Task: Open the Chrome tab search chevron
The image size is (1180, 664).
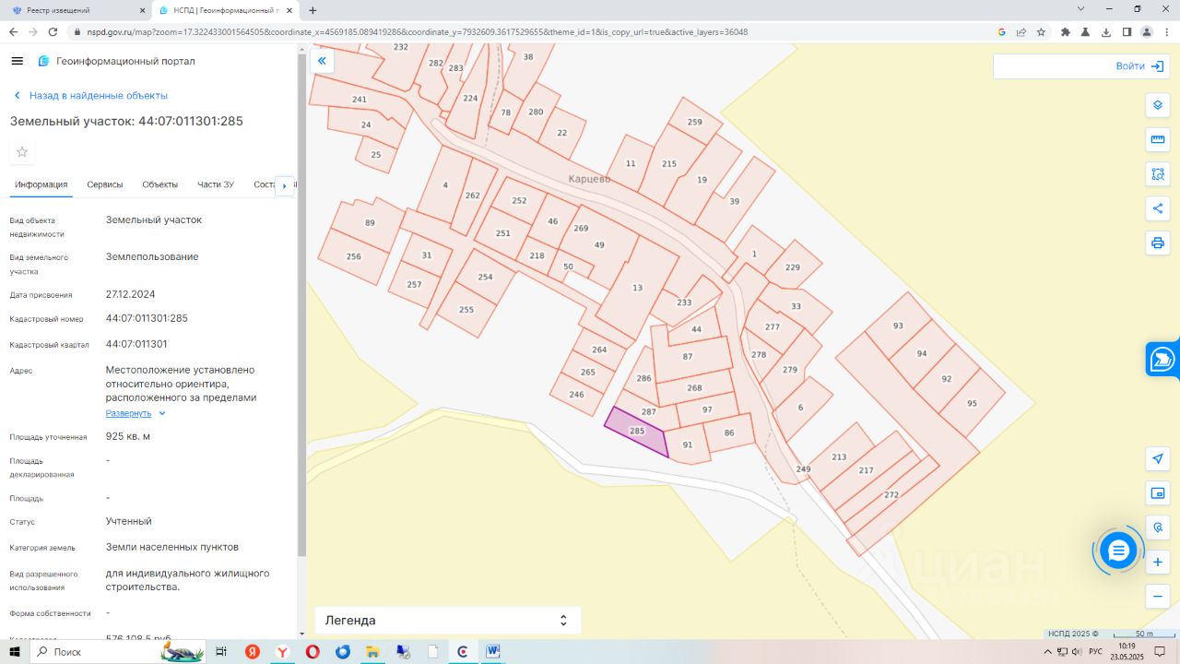Action: pyautogui.click(x=1081, y=9)
